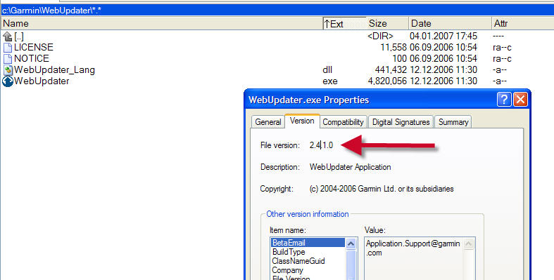Click the File version value 2.4.1.0
The image size is (554, 280).
(321, 145)
